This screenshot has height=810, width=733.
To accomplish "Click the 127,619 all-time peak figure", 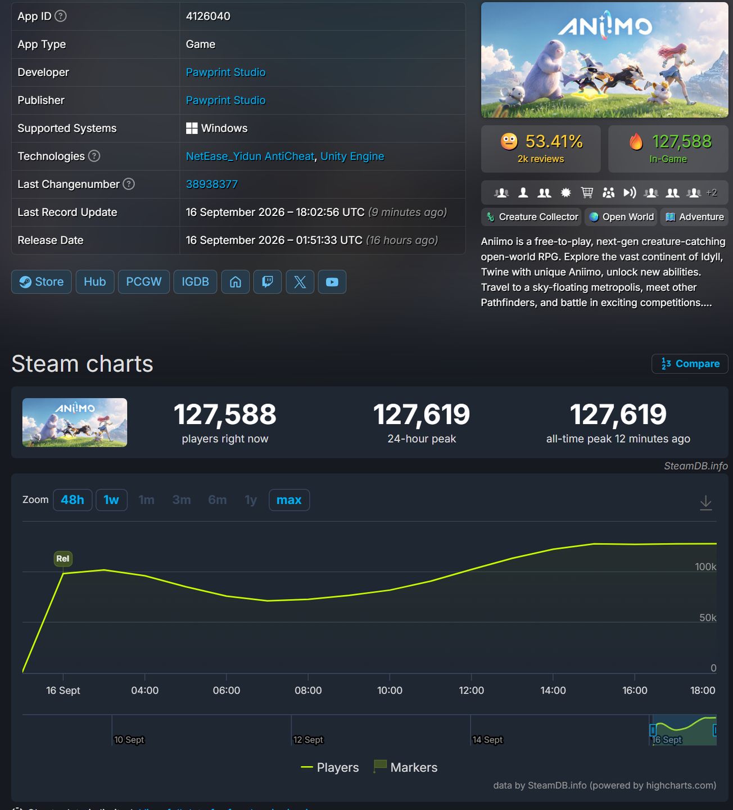I will (618, 415).
